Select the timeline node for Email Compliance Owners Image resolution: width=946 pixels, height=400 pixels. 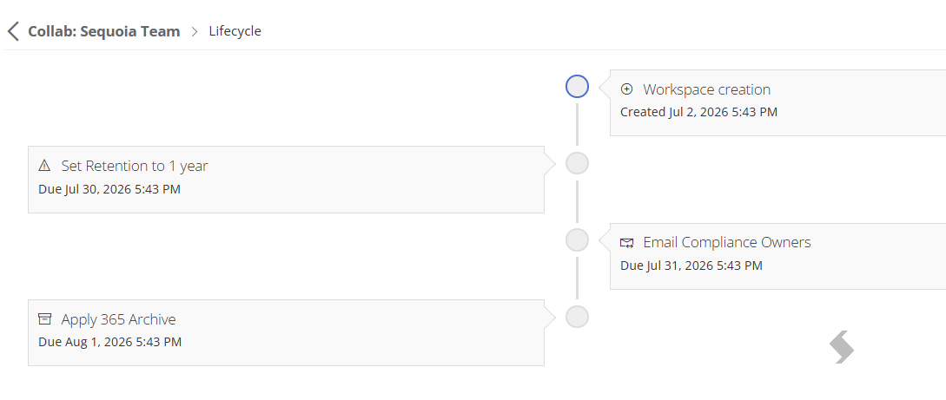[x=577, y=239]
